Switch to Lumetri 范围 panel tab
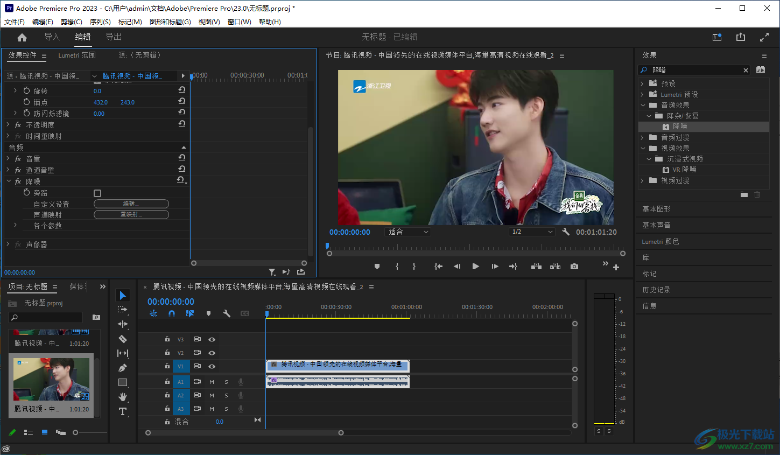The width and height of the screenshot is (780, 455). pyautogui.click(x=77, y=55)
